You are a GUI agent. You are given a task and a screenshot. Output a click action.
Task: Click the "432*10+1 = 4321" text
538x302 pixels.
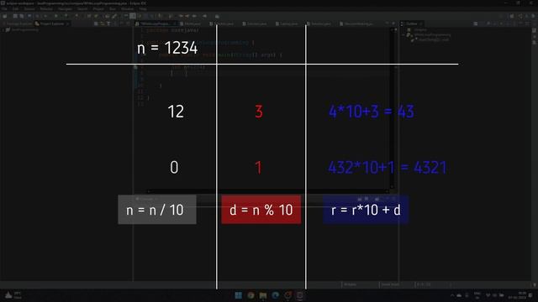click(x=388, y=168)
